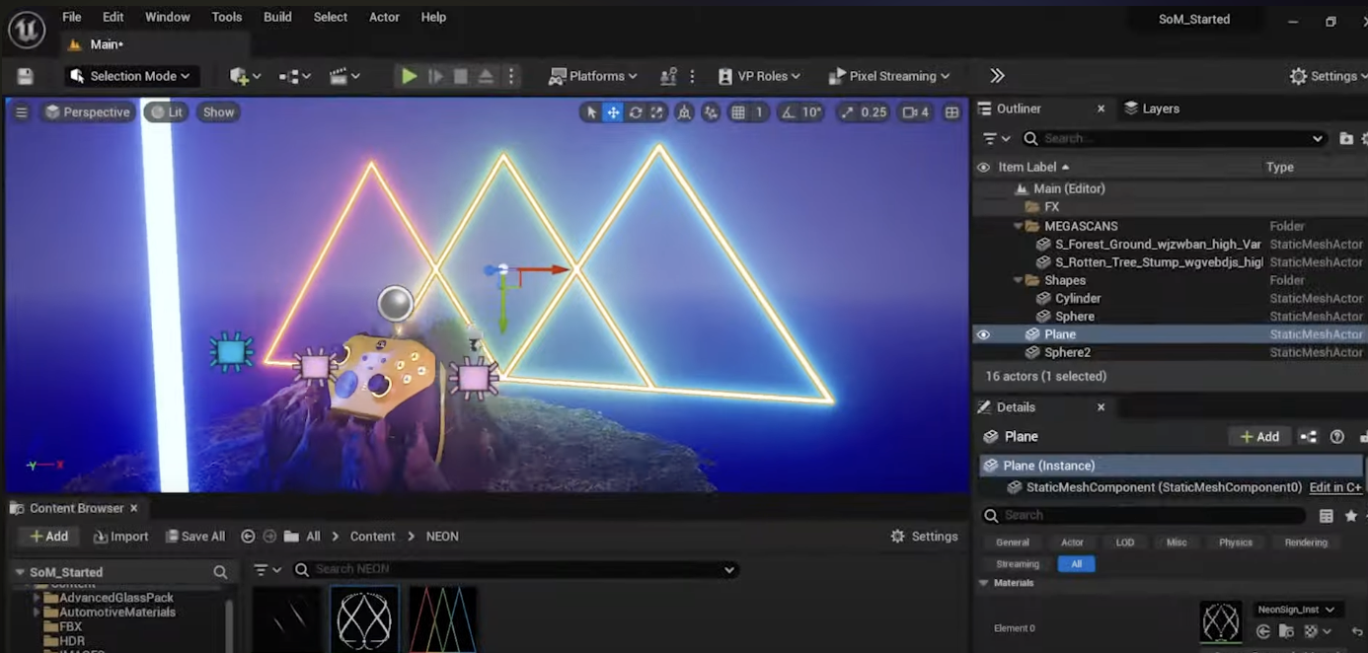Open the play options three-dot menu
The height and width of the screenshot is (653, 1368).
point(511,76)
